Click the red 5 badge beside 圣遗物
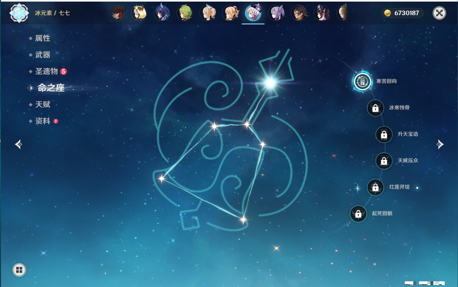Viewport: 458px width, 287px height. [x=63, y=71]
